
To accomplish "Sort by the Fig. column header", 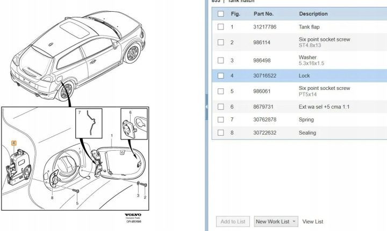I will click(x=235, y=14).
